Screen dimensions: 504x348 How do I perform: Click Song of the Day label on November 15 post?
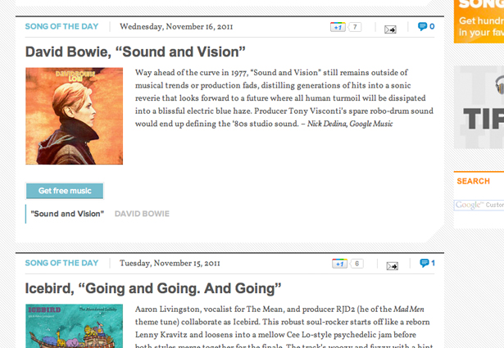pyautogui.click(x=61, y=263)
